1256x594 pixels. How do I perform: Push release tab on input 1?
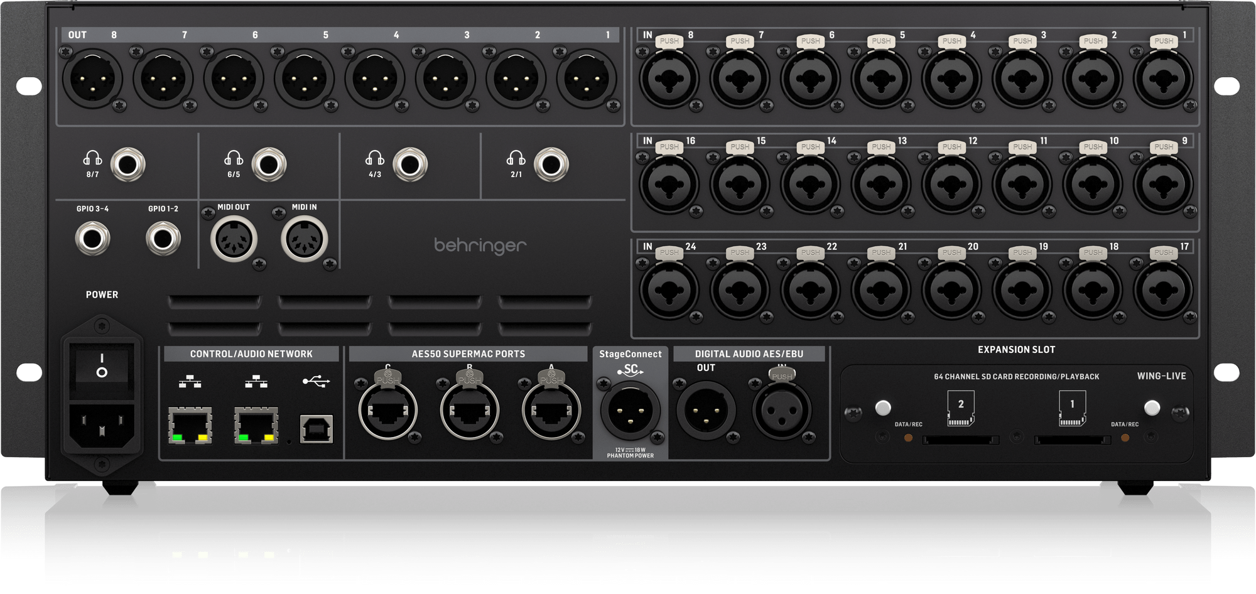click(1164, 41)
